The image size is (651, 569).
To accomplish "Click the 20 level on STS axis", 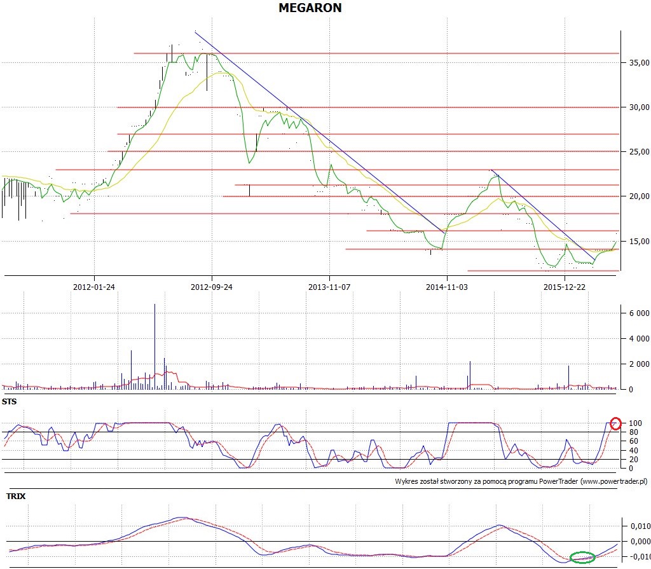I will (634, 460).
